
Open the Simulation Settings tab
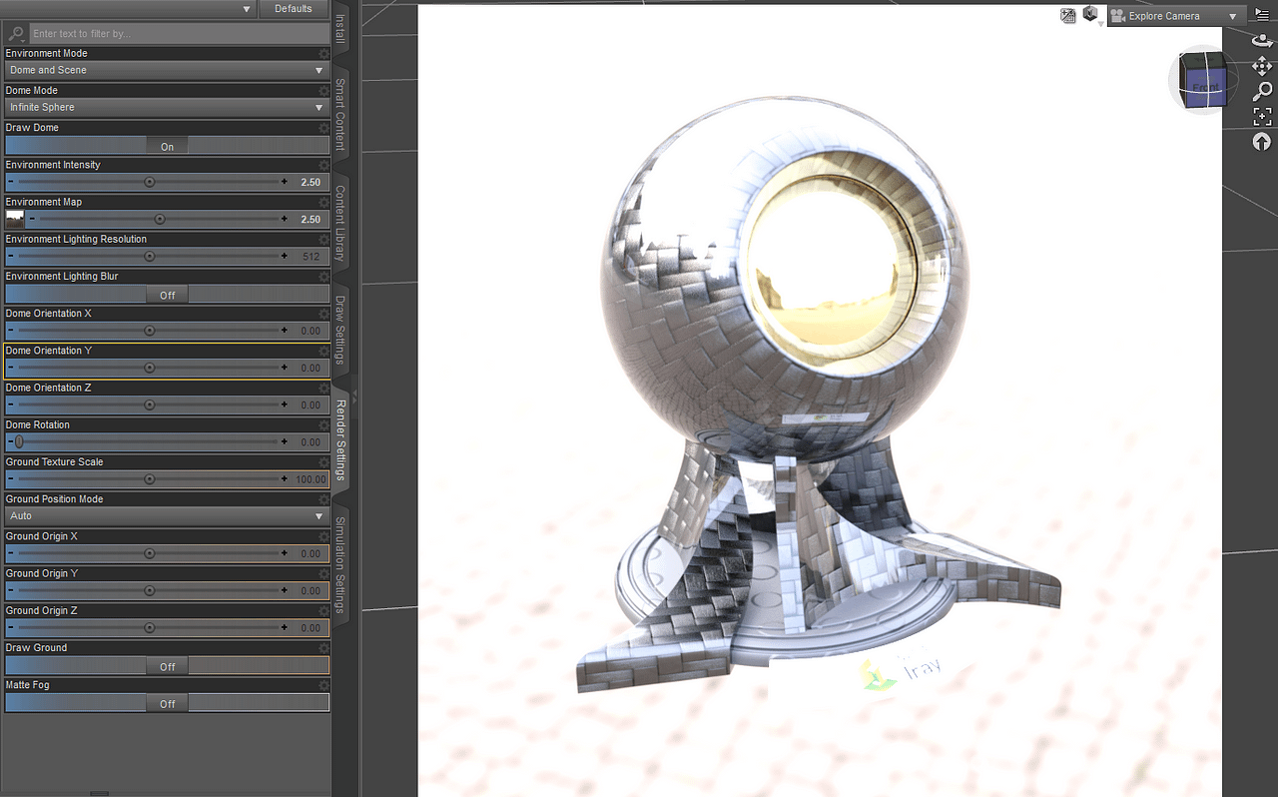tap(340, 565)
